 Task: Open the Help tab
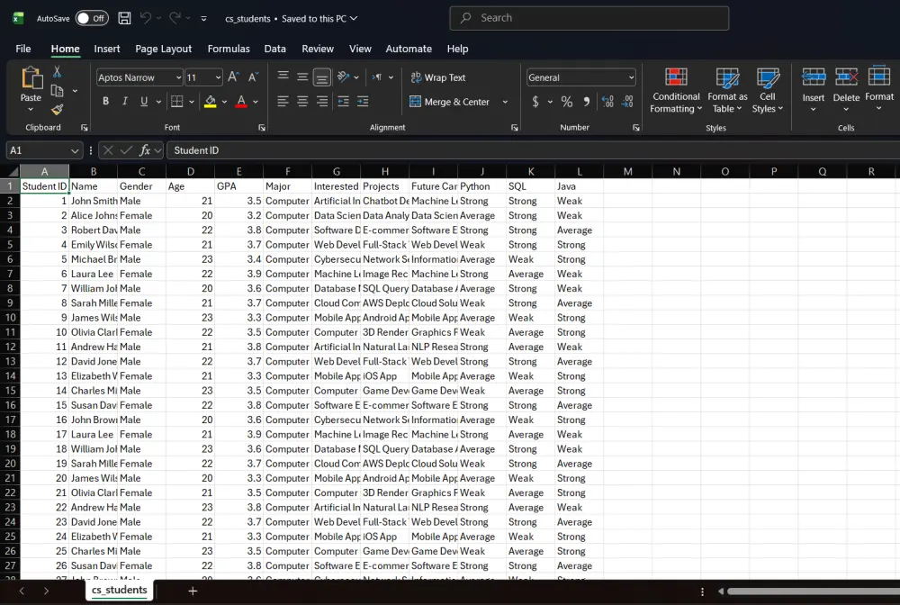(x=457, y=49)
